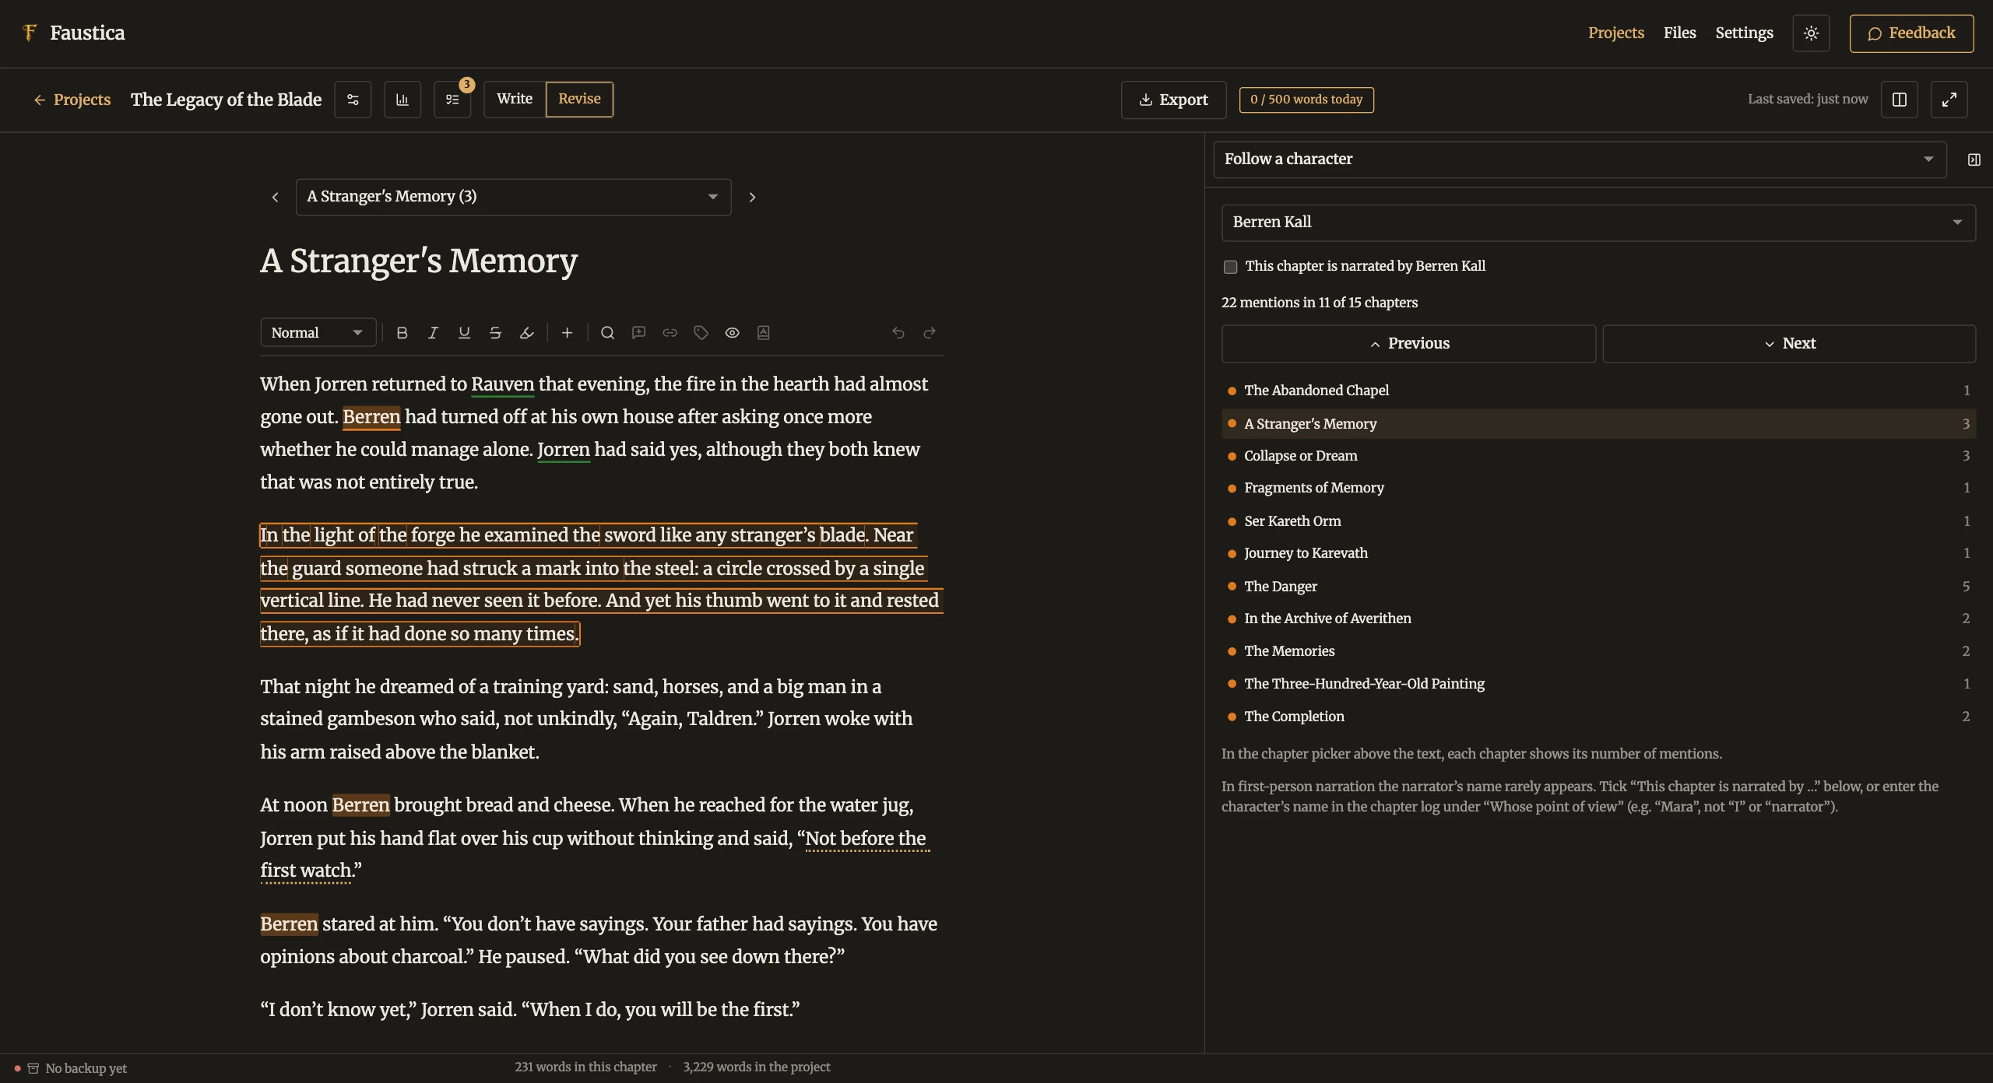Collapse the side panel icon
The width and height of the screenshot is (1993, 1083).
(1974, 159)
